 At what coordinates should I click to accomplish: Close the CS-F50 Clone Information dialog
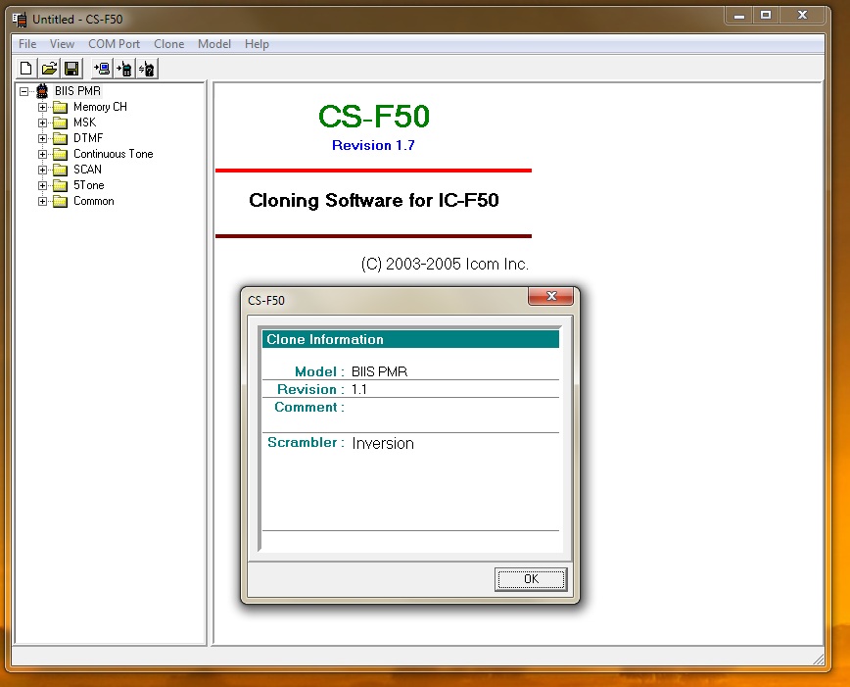[x=550, y=297]
